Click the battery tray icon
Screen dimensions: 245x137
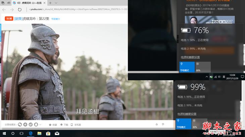pyautogui.click(x=211, y=77)
